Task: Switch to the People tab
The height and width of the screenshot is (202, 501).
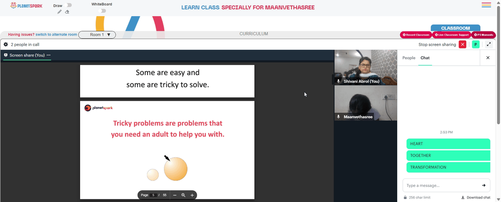Action: [x=409, y=58]
